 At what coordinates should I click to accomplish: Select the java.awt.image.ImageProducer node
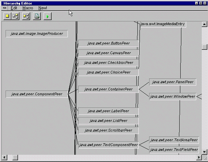pyautogui.click(x=37, y=34)
